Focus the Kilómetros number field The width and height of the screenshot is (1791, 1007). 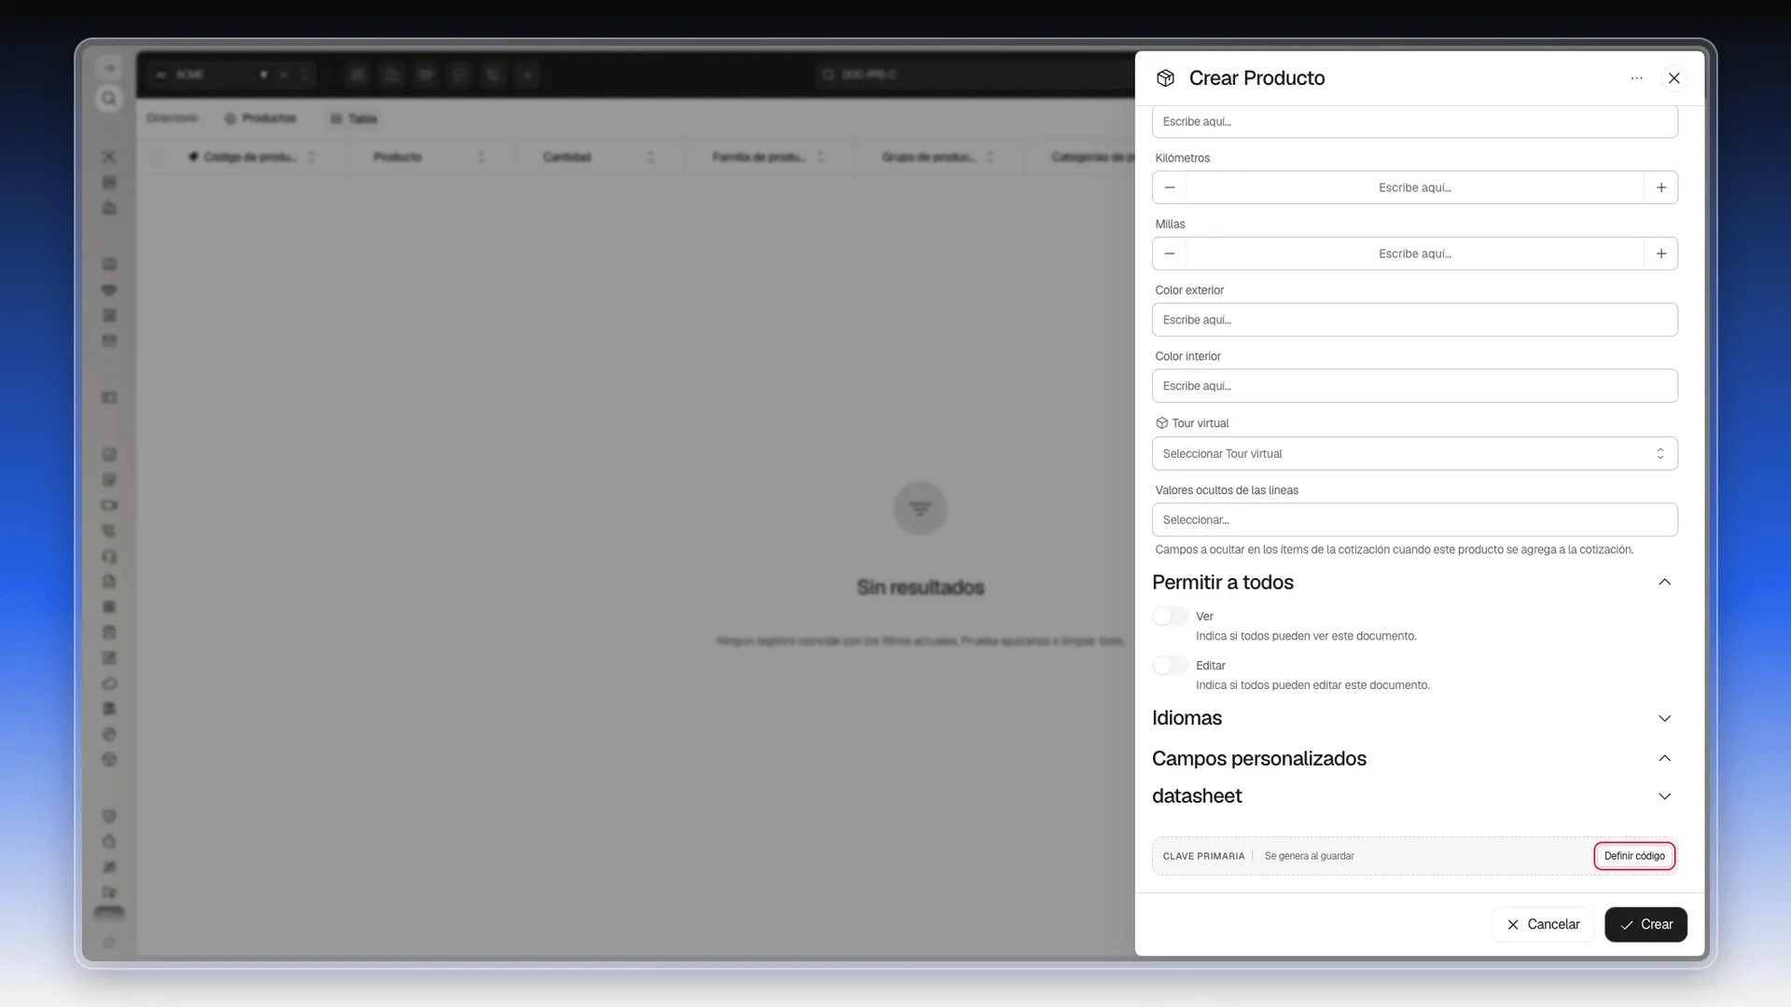point(1415,187)
